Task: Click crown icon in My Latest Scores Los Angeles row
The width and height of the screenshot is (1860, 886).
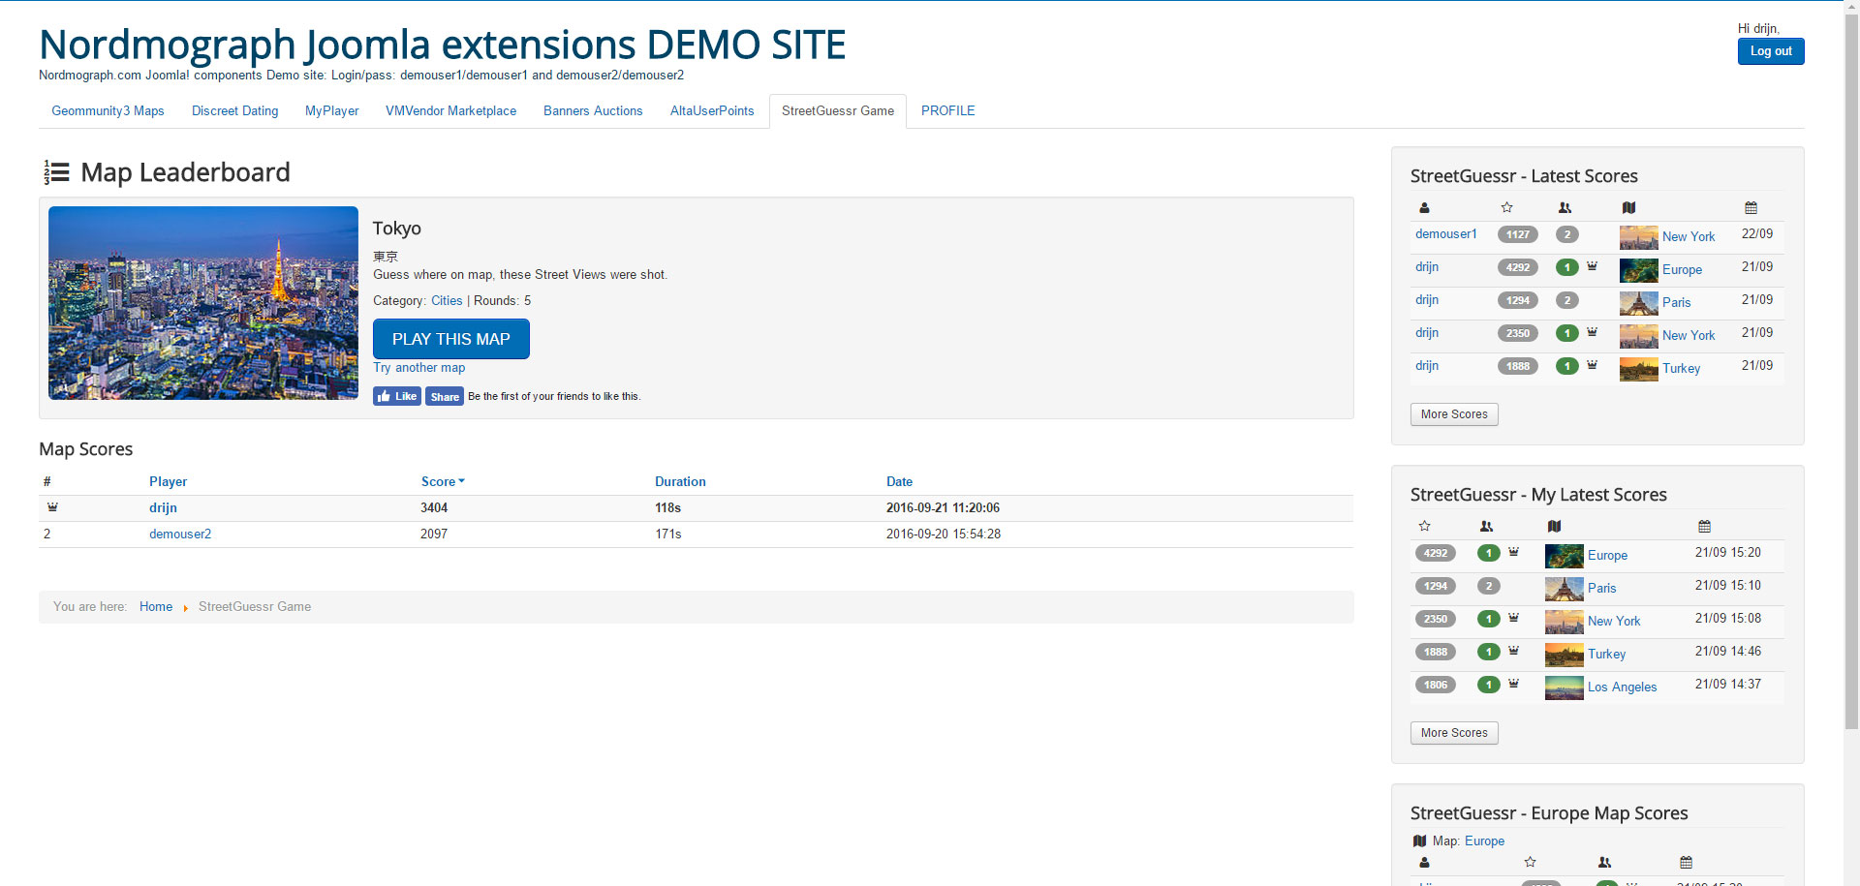Action: point(1513,684)
